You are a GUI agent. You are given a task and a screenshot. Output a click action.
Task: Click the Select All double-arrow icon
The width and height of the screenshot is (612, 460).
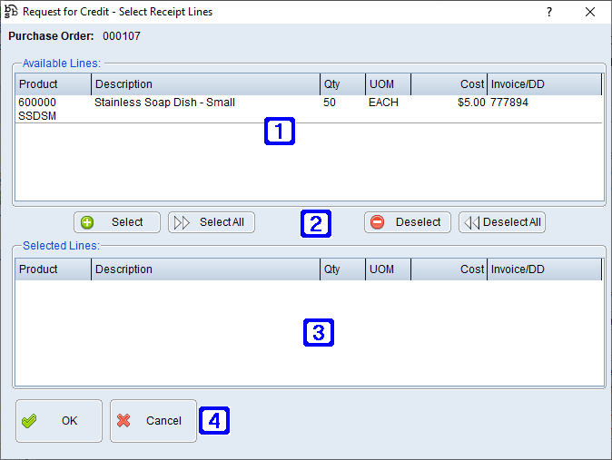click(x=182, y=222)
